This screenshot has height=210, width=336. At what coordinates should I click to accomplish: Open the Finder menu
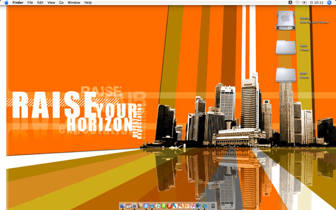click(x=18, y=3)
